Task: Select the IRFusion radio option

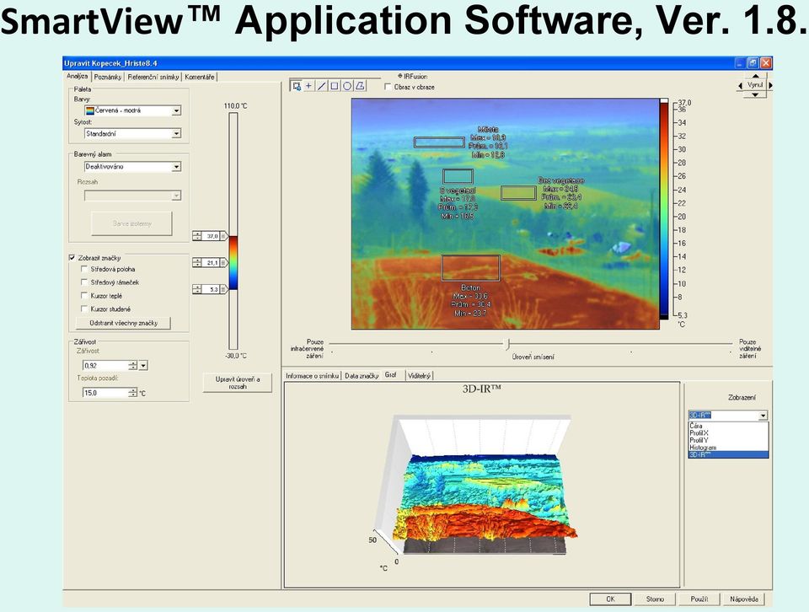Action: pyautogui.click(x=399, y=76)
